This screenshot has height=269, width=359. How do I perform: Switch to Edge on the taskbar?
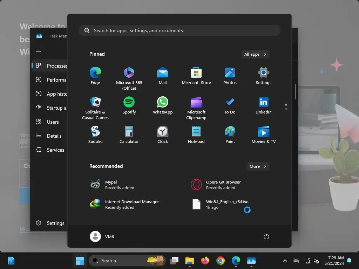pos(236,261)
